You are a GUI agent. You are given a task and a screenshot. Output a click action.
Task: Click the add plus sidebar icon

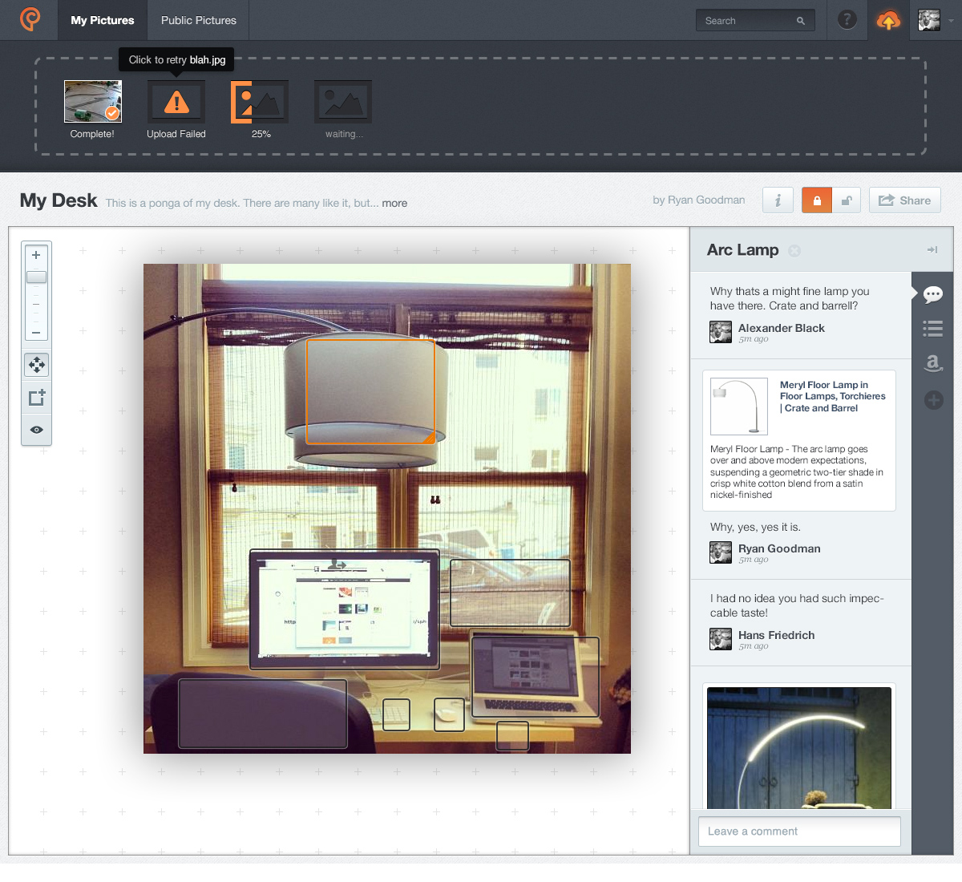click(933, 399)
